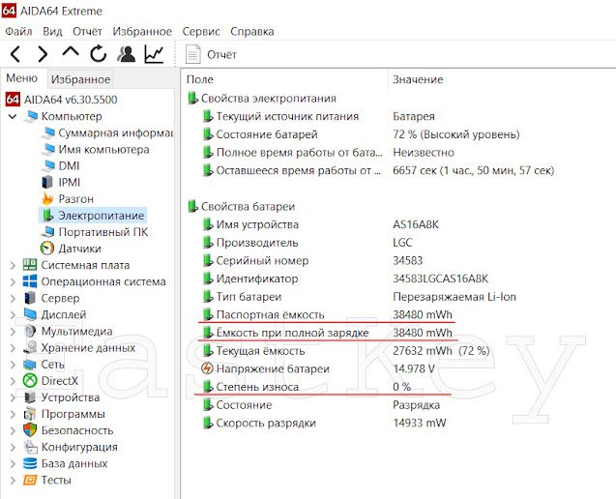Open the Избранное menu in menu bar
Image resolution: width=616 pixels, height=499 pixels.
142,32
